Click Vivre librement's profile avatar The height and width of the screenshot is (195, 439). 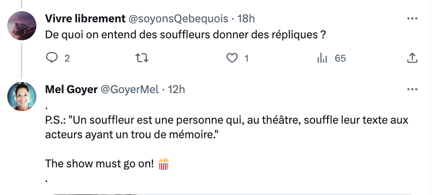tap(22, 25)
